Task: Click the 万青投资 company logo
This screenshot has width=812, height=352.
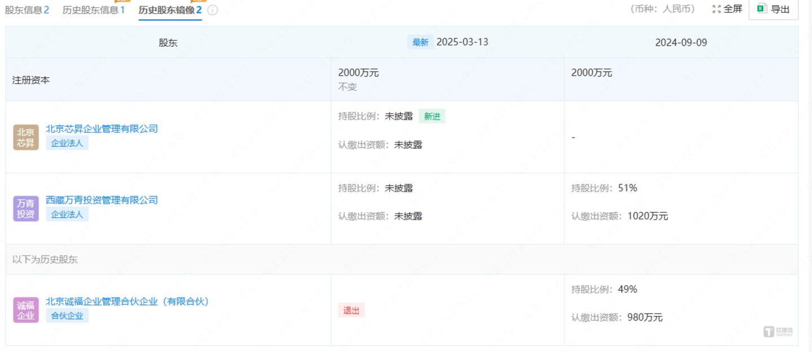Action: pos(26,209)
